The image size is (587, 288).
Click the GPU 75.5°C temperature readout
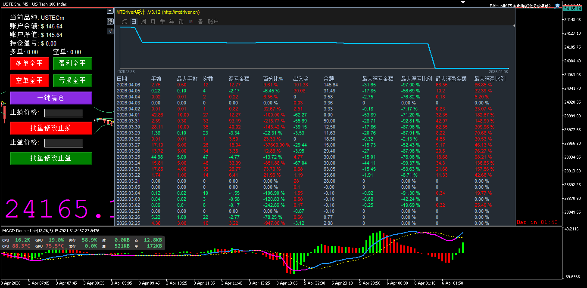50,246
